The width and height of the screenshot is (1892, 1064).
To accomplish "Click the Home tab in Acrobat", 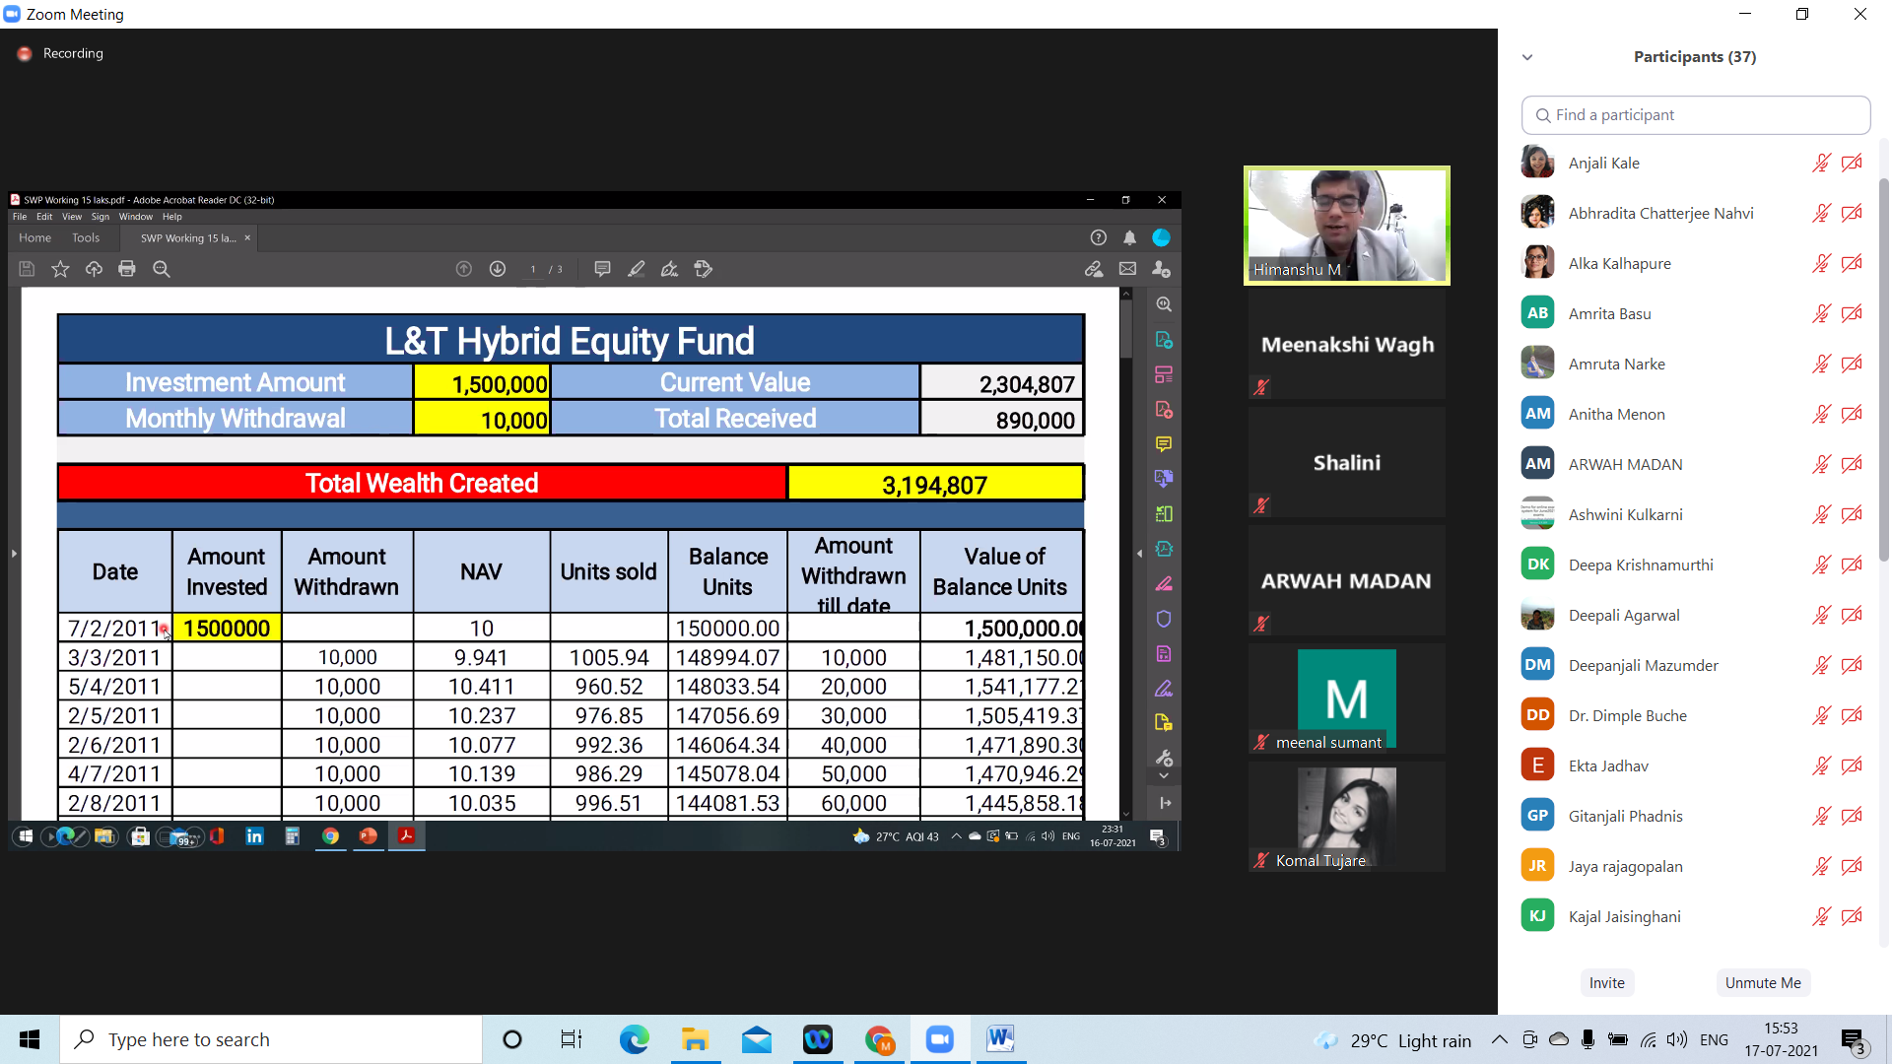I will [x=34, y=237].
